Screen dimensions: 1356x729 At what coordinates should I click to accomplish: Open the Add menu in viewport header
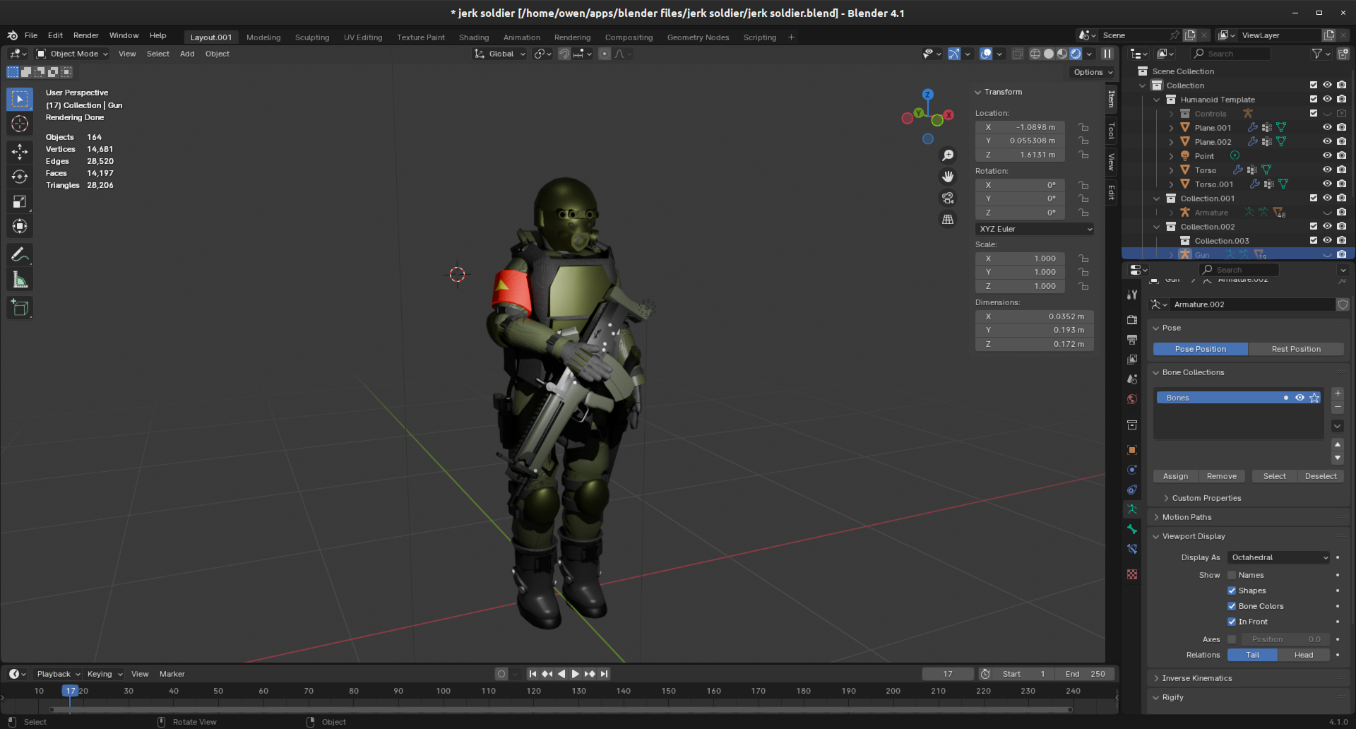[x=187, y=54]
